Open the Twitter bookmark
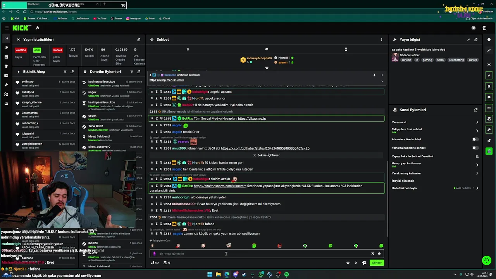 [116, 19]
